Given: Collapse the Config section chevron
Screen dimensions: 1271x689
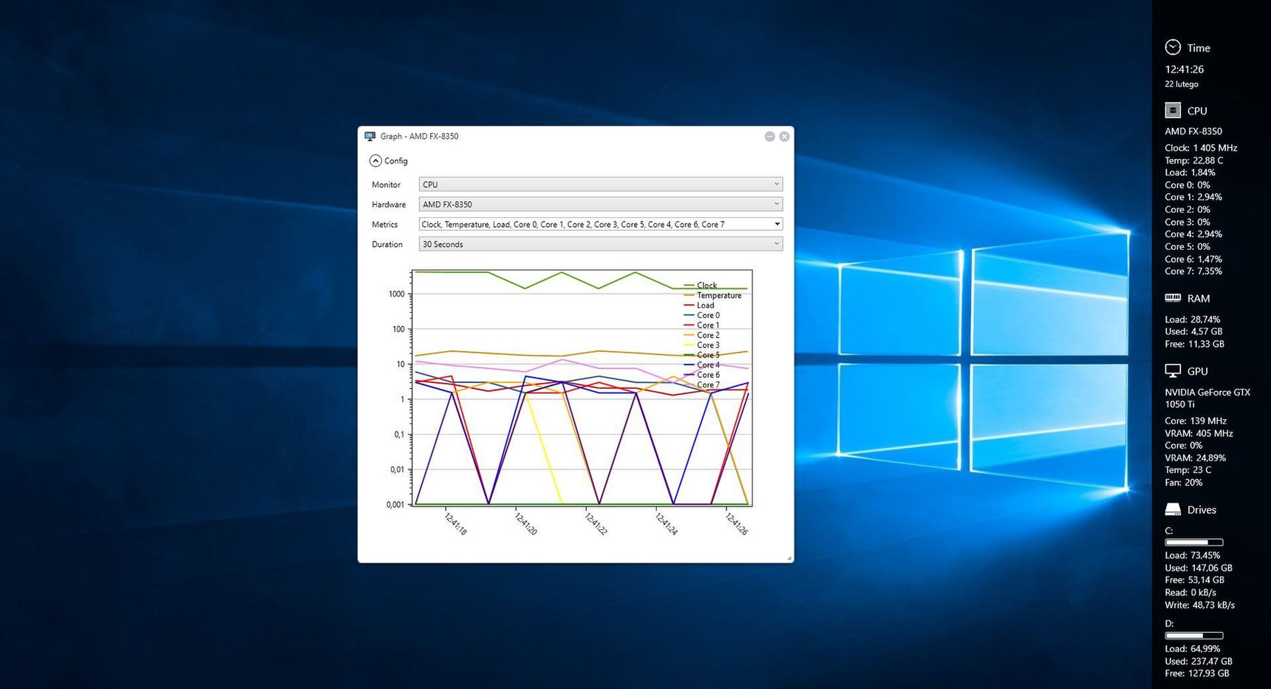Looking at the screenshot, I should pyautogui.click(x=375, y=160).
